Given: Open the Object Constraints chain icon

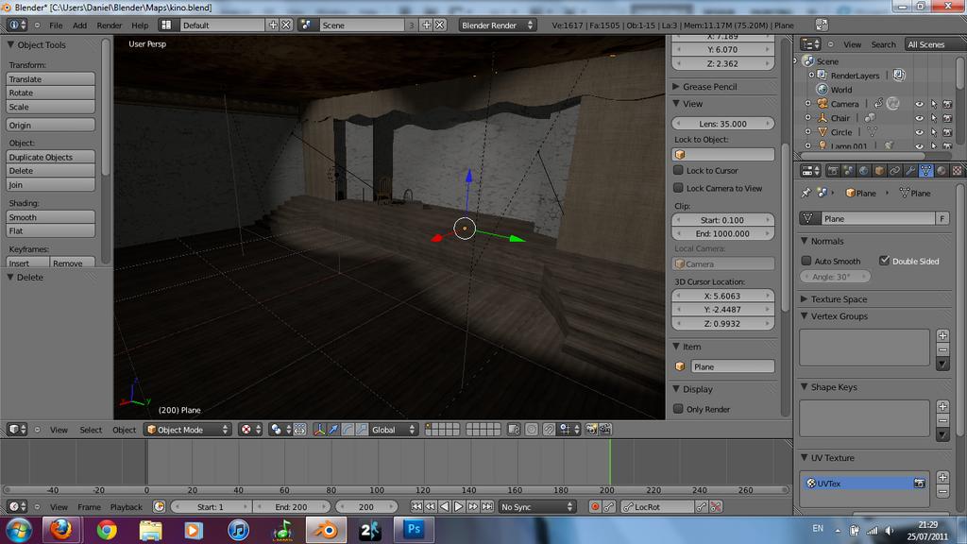Looking at the screenshot, I should point(894,171).
